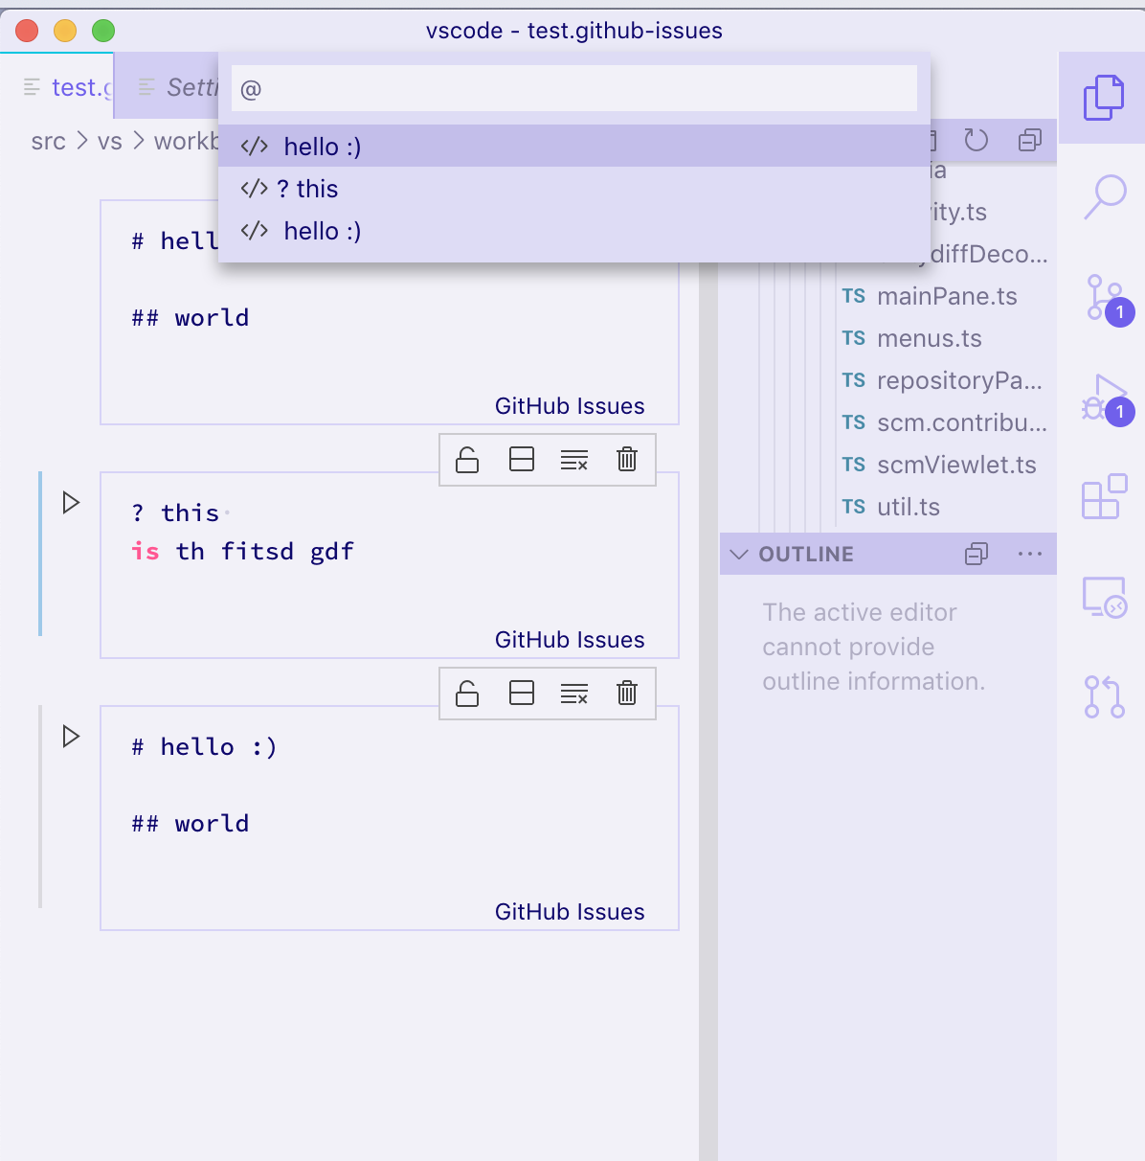Open the Search view in the activity bar
The image size is (1145, 1161).
[1103, 196]
